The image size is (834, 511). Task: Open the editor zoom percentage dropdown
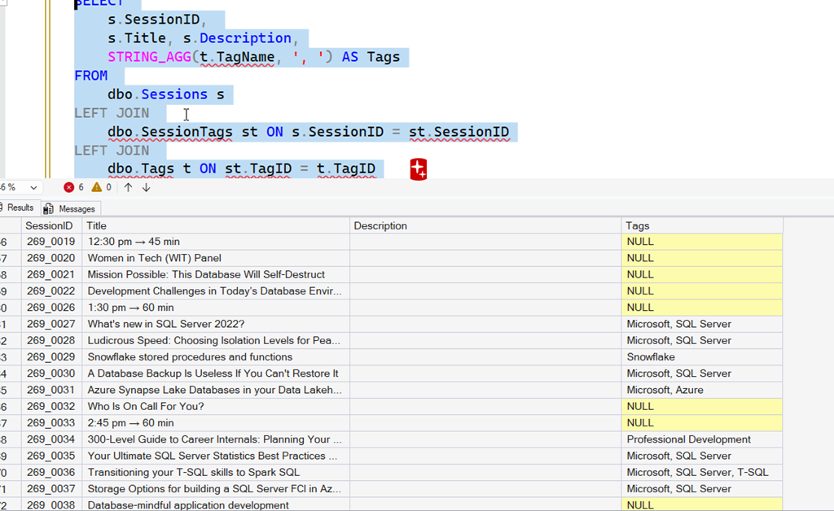(33, 187)
